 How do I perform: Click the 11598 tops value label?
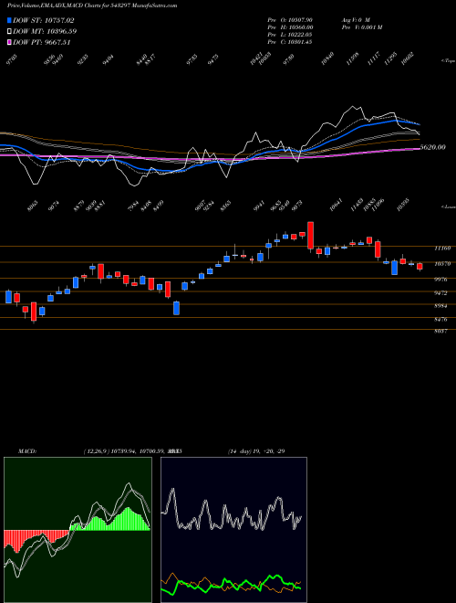352,58
